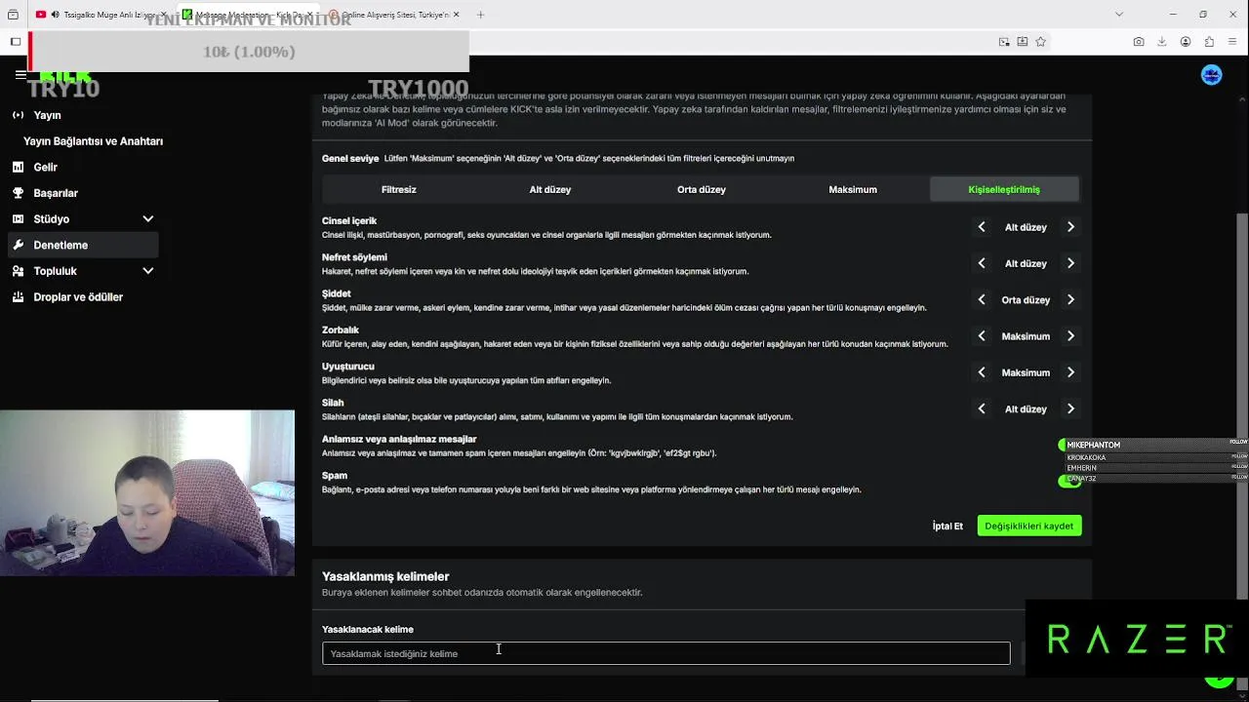This screenshot has height=702, width=1249.
Task: Click the Maksimum value in Zorbalık row
Action: (x=1026, y=336)
